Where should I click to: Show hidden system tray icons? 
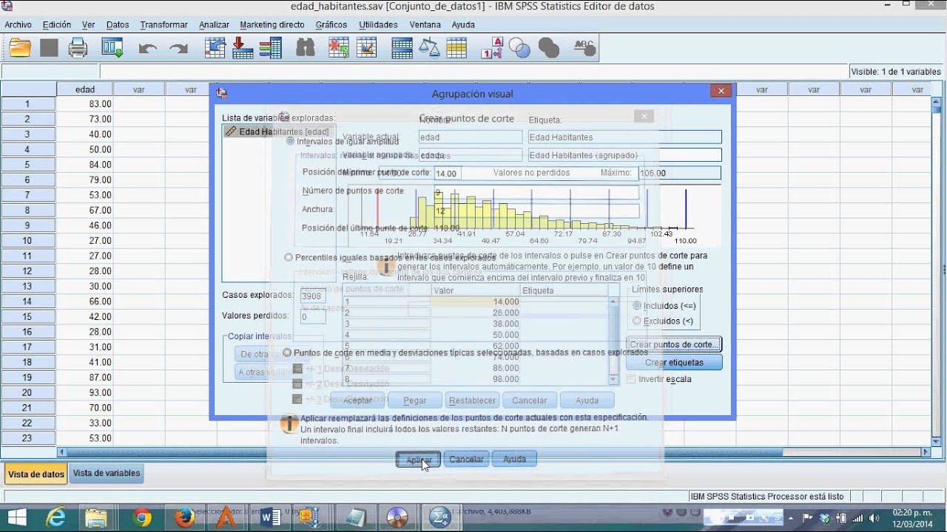tap(792, 518)
